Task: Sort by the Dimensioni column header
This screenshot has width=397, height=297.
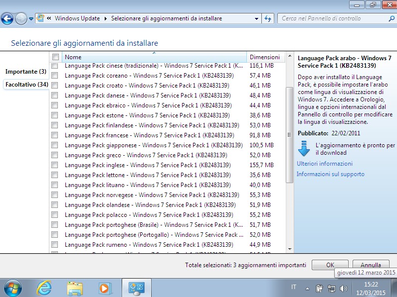Action: pyautogui.click(x=265, y=57)
